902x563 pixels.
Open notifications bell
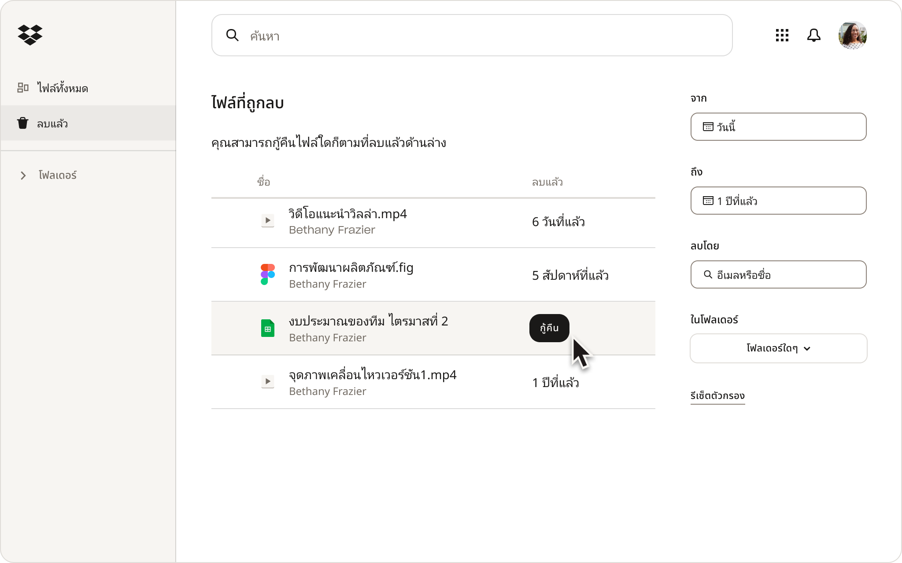click(x=813, y=35)
